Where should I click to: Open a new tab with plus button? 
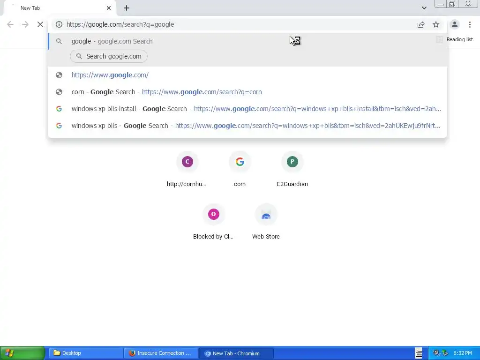127,8
